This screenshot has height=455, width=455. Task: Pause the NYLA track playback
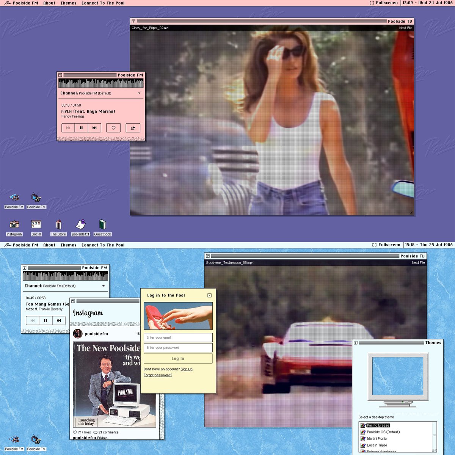click(x=81, y=128)
